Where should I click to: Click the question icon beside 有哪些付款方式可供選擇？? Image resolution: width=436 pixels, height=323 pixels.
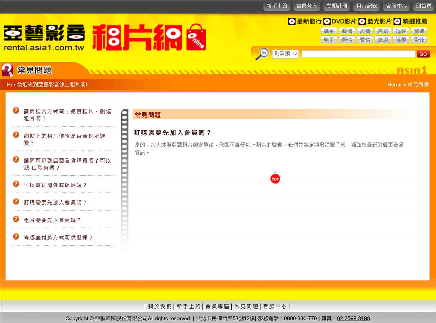[16, 236]
